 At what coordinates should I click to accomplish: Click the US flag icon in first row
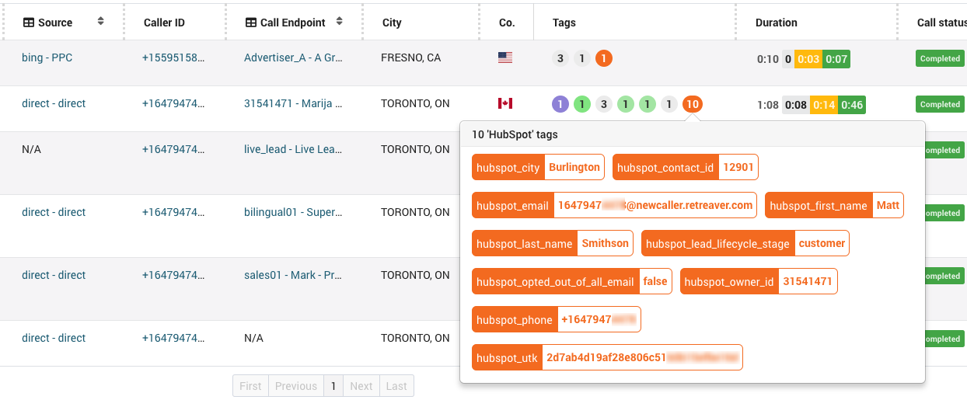[505, 57]
